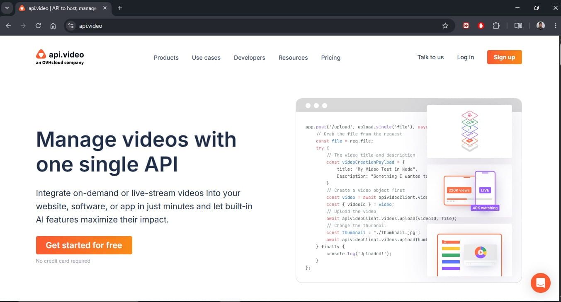Open the Chrome profile avatar
Screen dimensions: 561x302
point(541,26)
